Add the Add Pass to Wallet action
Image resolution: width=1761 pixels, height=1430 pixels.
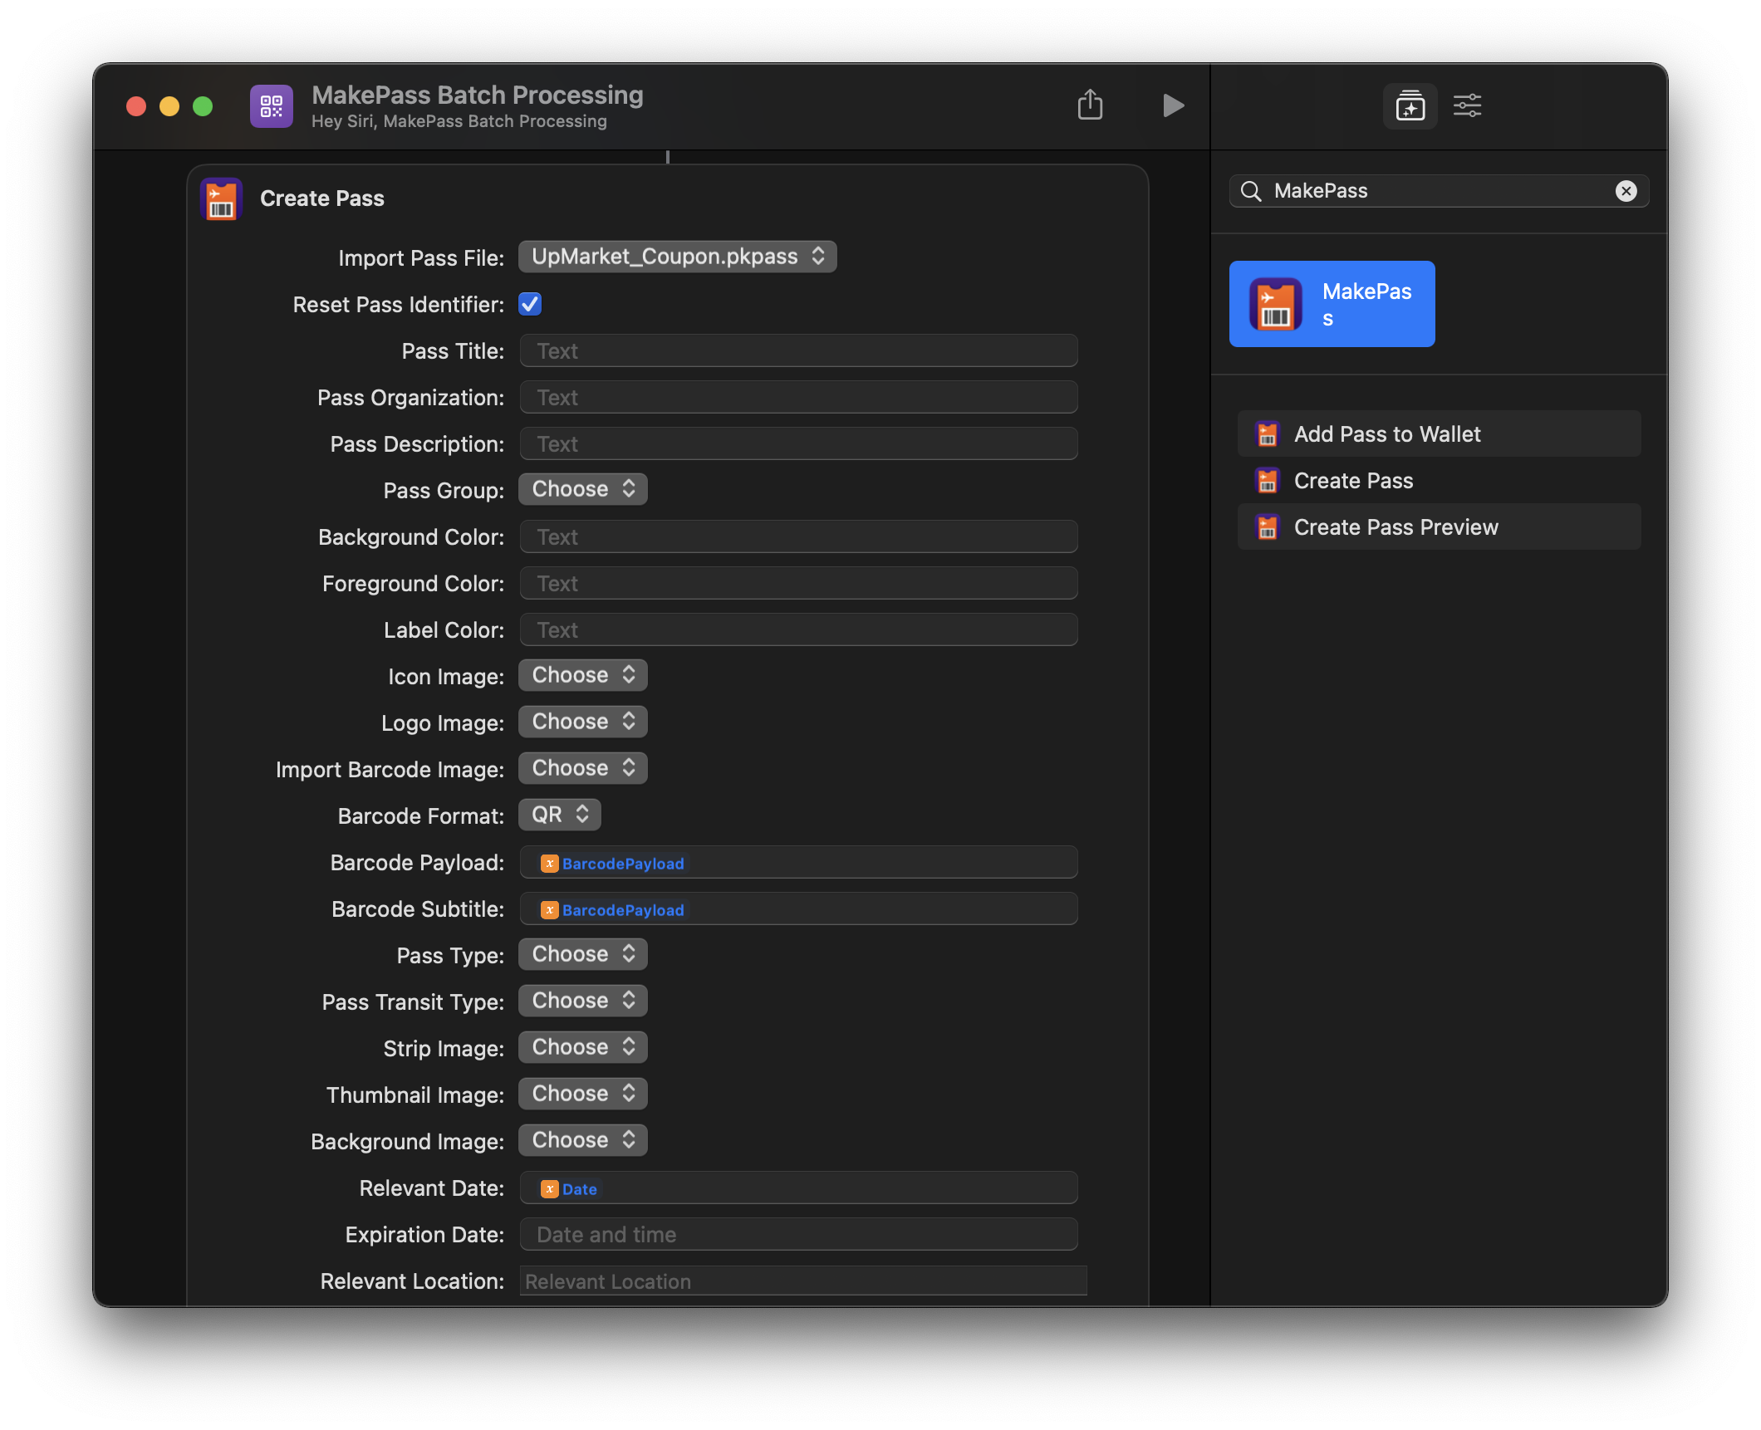click(1439, 433)
